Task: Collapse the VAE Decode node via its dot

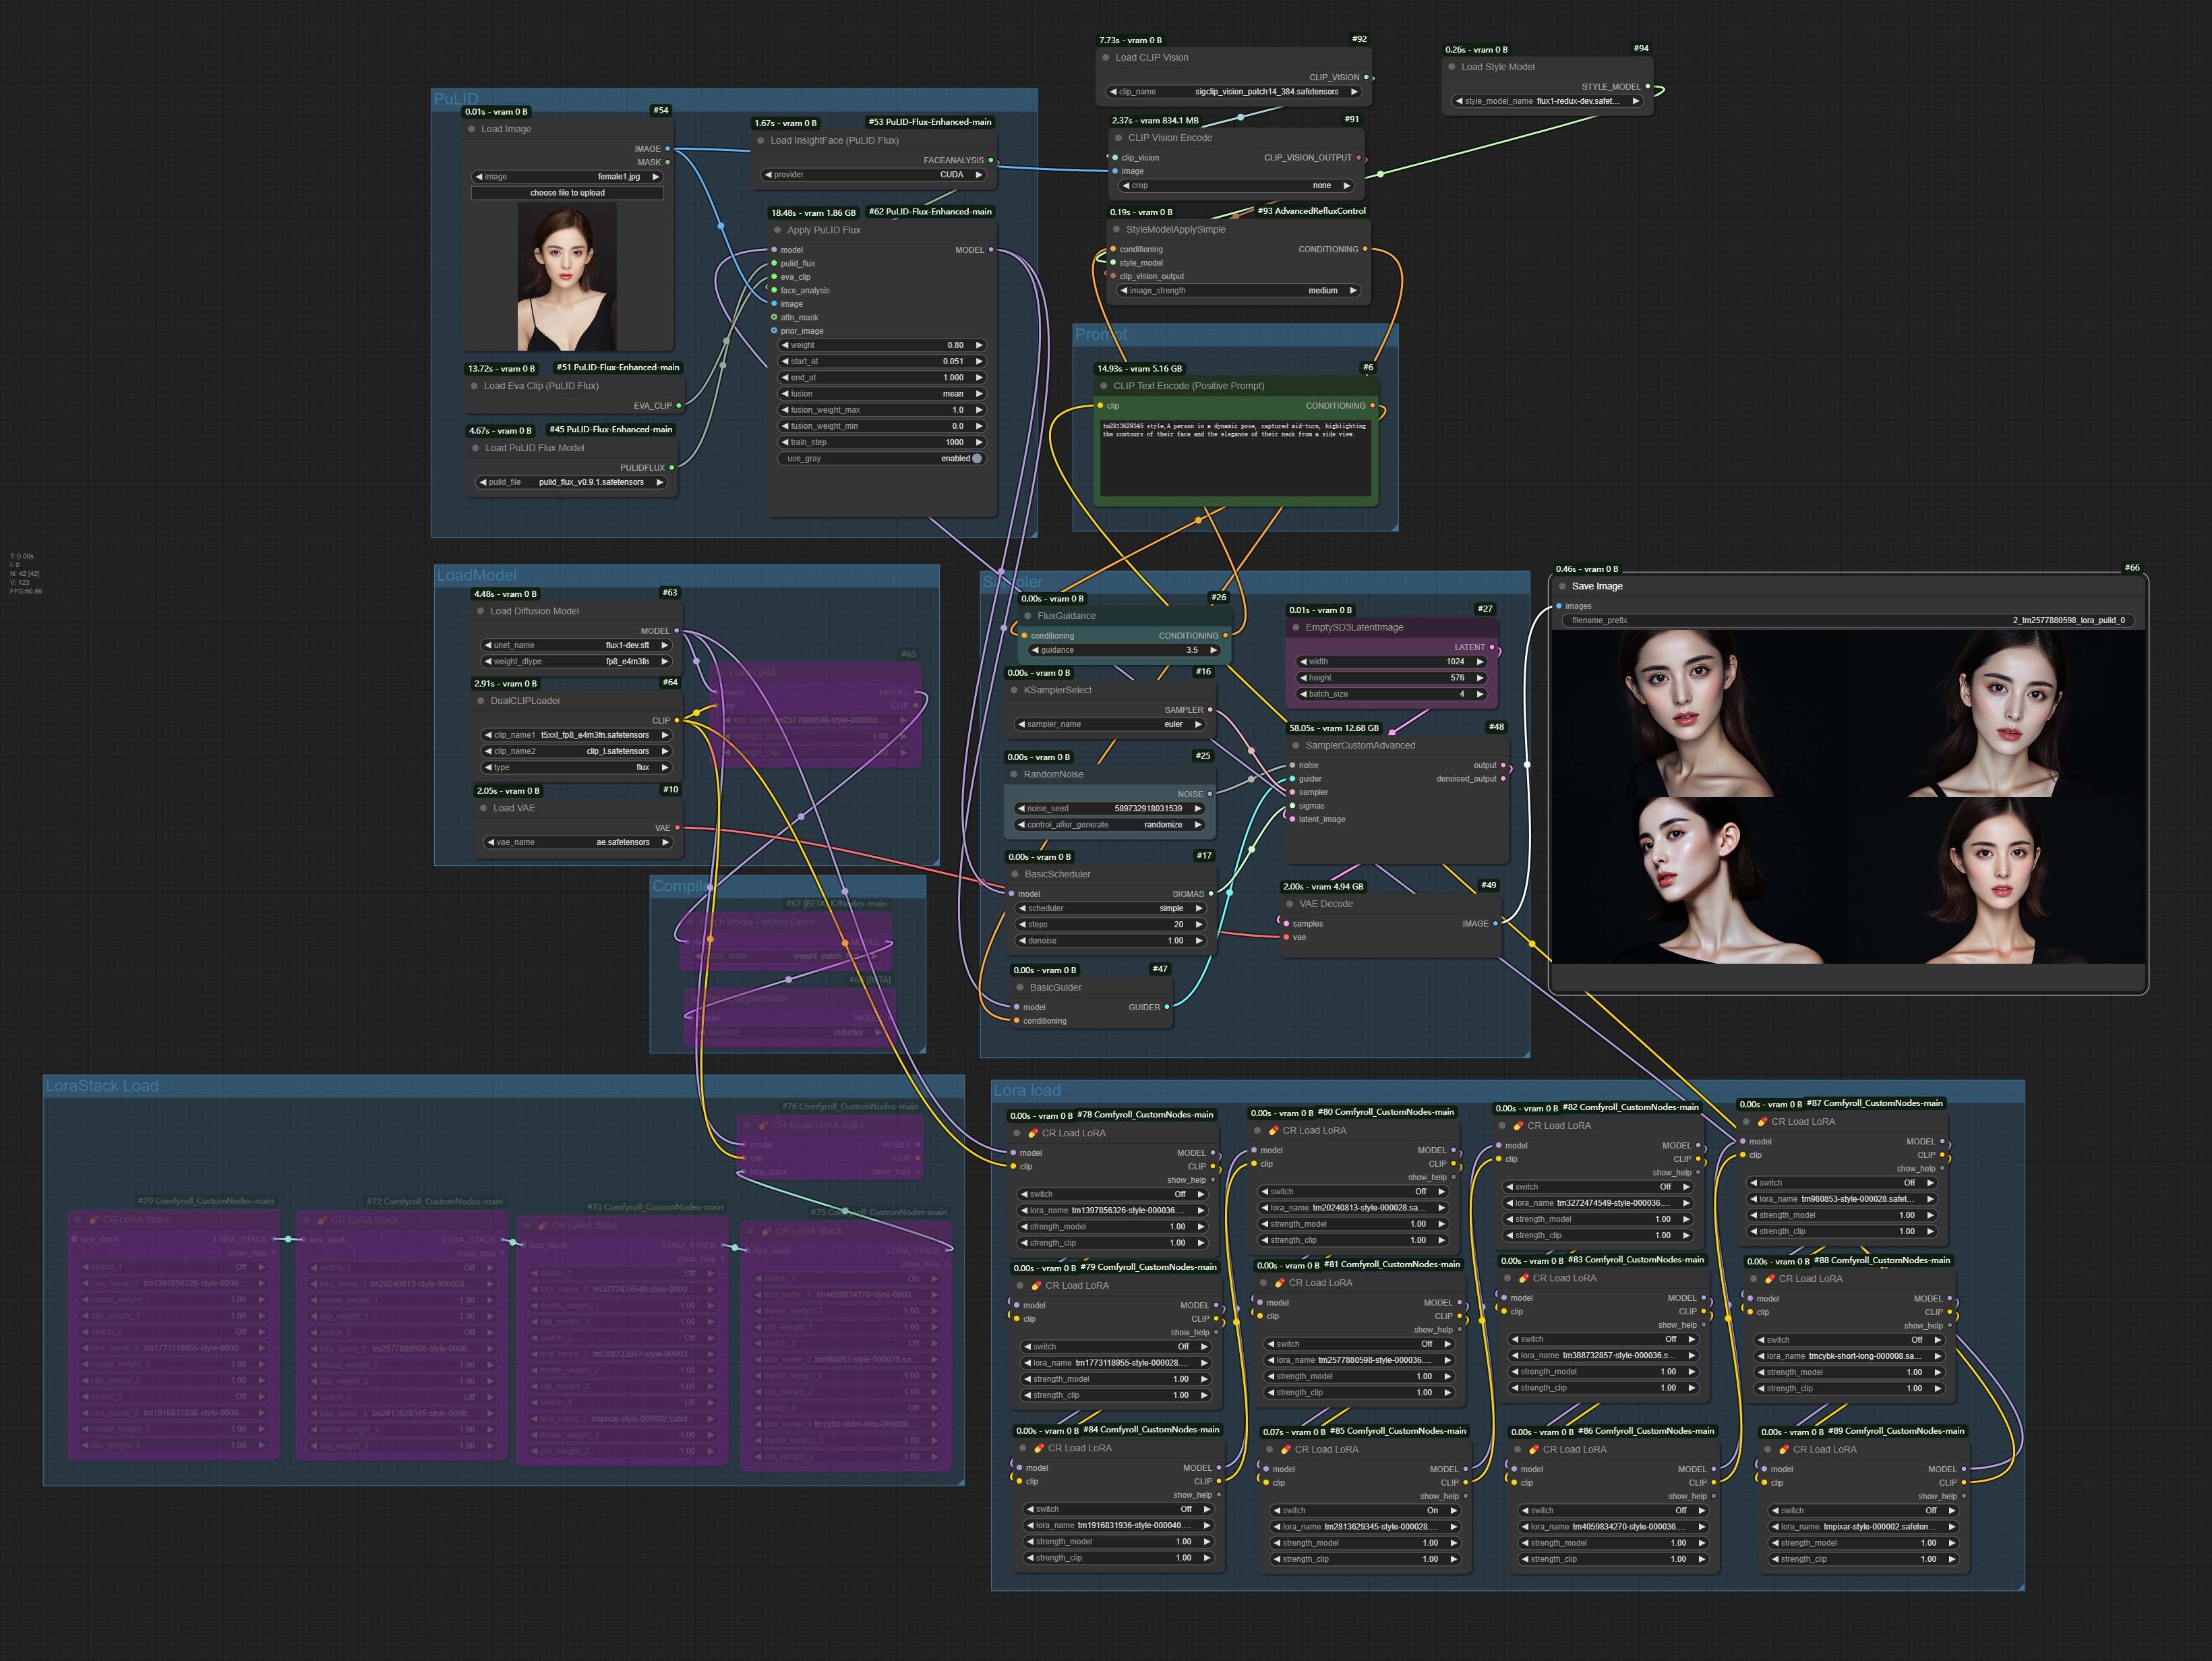Action: coord(1291,903)
